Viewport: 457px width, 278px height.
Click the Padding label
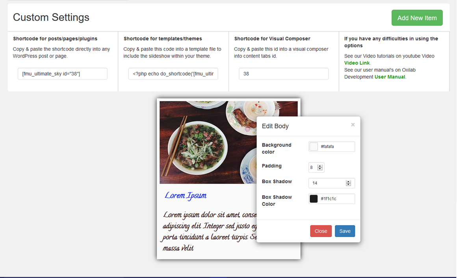point(271,166)
